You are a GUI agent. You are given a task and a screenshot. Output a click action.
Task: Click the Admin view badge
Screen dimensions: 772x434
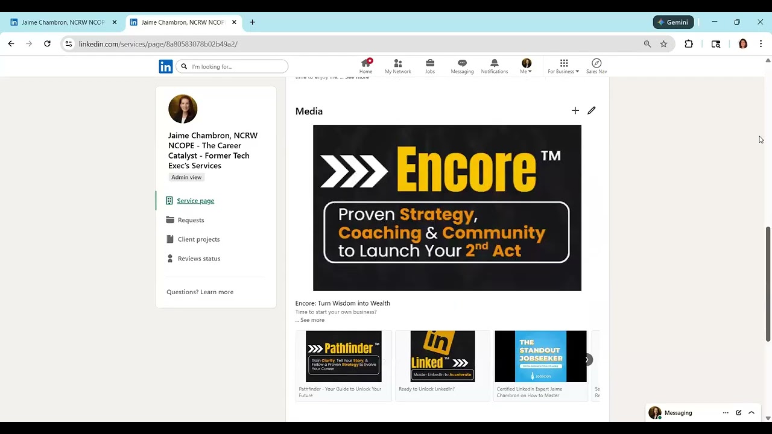pos(186,177)
